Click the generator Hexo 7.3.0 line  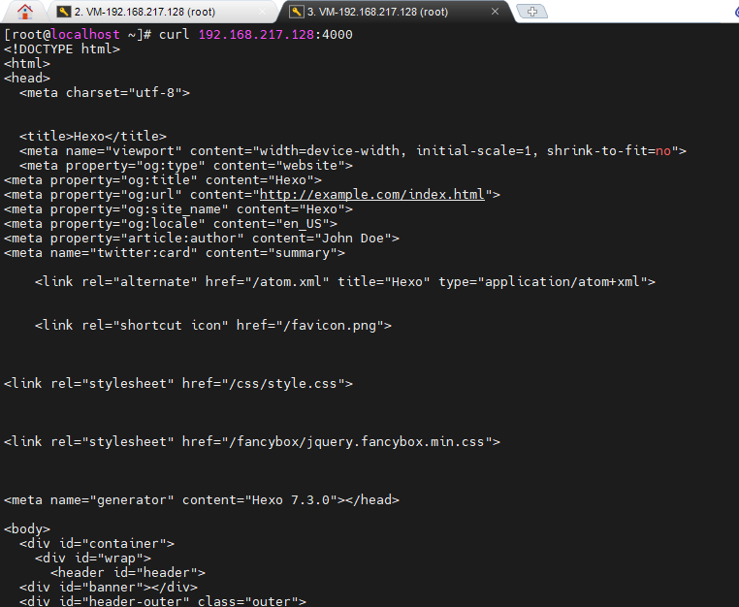[x=202, y=500]
